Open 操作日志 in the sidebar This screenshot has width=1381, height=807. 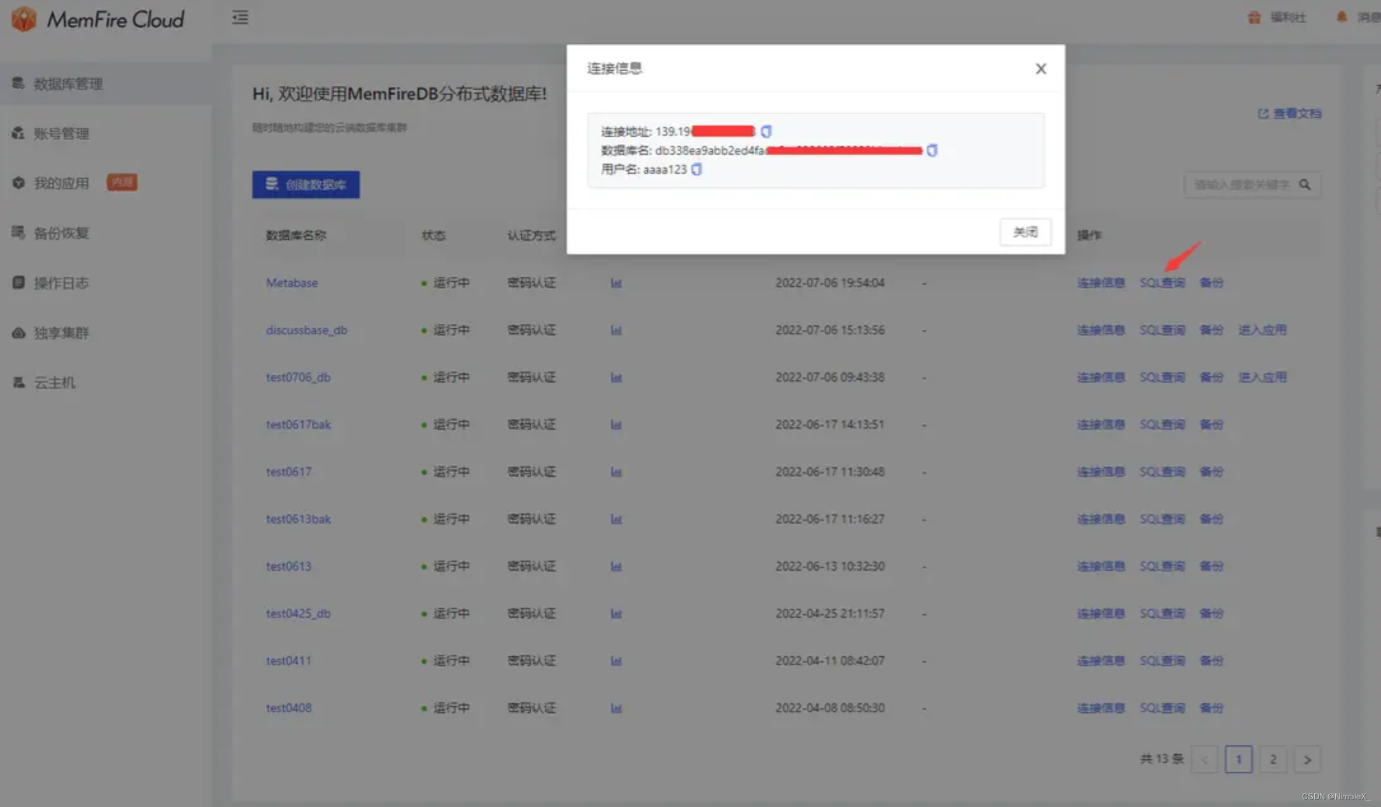[61, 283]
